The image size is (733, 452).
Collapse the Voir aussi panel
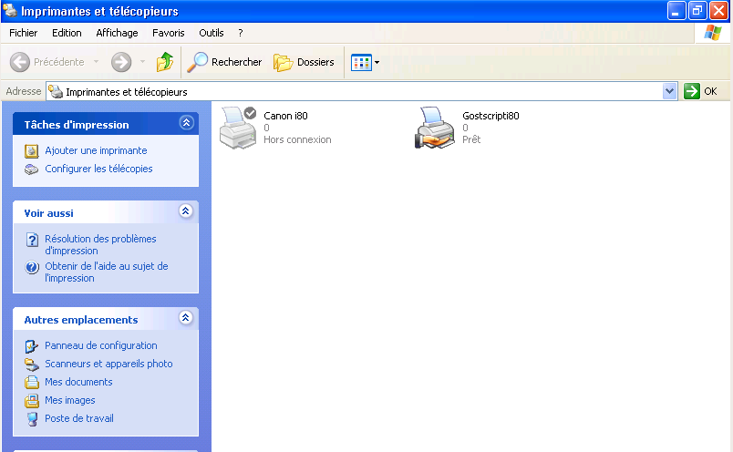point(186,211)
